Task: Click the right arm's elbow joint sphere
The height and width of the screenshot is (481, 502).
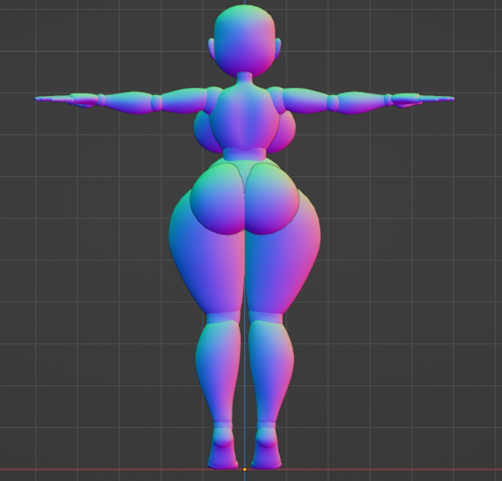Action: tap(332, 103)
